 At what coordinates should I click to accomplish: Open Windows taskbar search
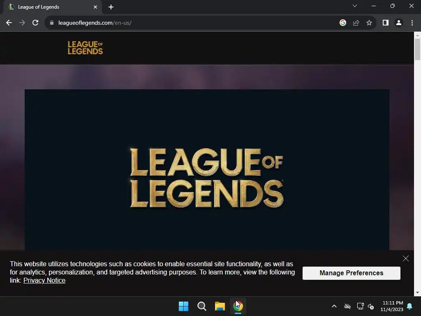click(201, 306)
